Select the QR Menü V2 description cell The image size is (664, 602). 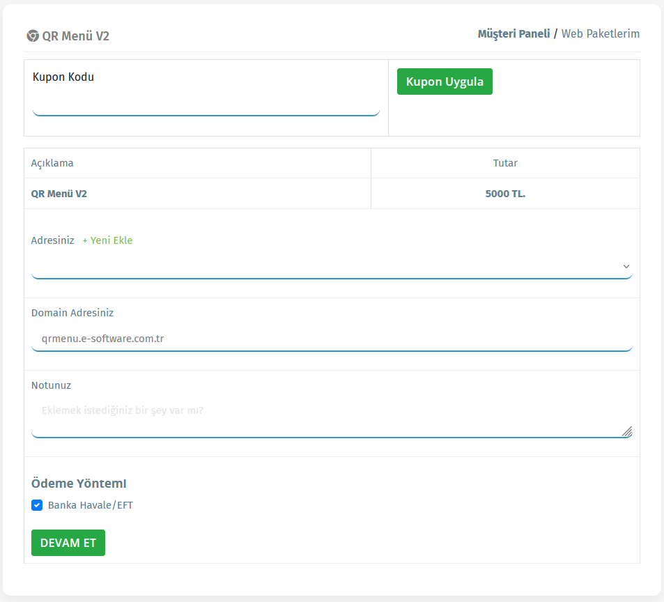click(59, 194)
